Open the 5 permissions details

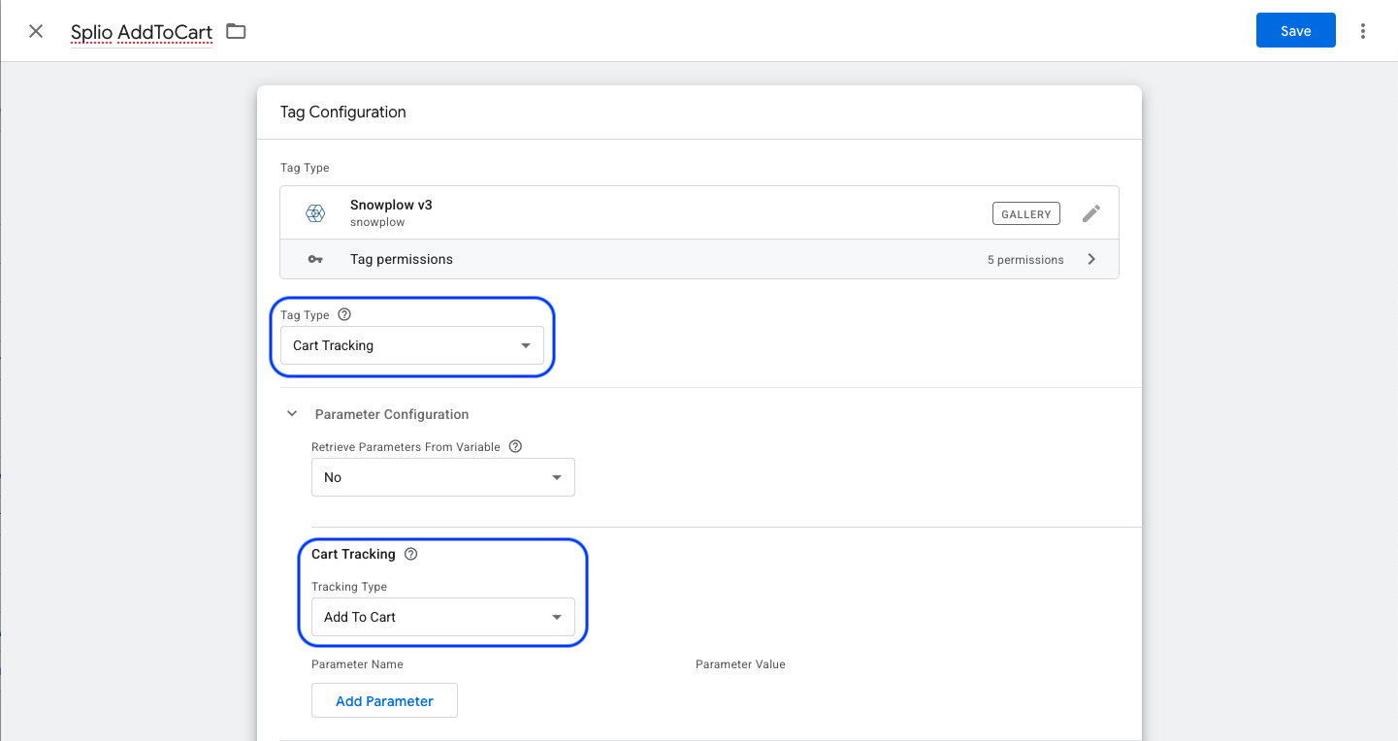[1025, 260]
